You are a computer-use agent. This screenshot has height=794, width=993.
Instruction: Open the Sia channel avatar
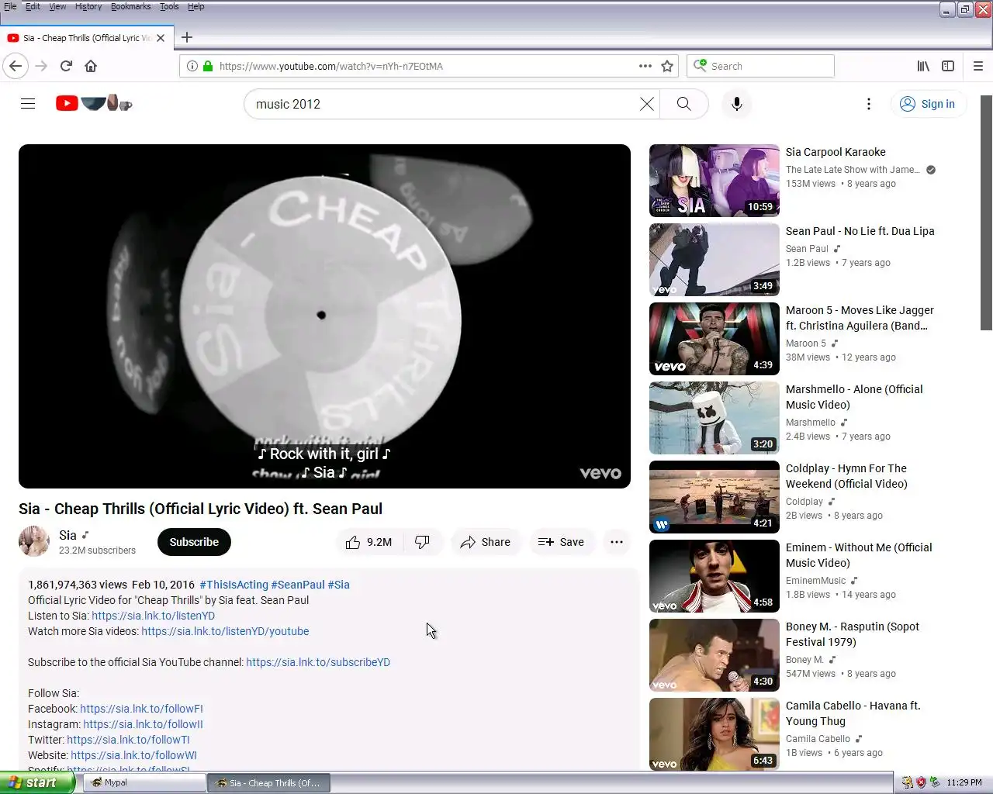(x=34, y=541)
